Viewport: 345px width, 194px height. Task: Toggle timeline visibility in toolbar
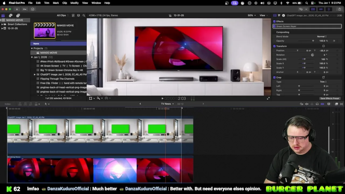coord(321,9)
